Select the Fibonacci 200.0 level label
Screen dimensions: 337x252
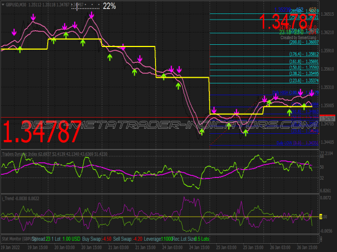click(303, 42)
